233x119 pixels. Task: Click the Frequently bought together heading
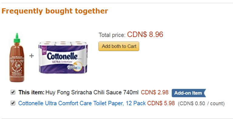click(x=55, y=11)
